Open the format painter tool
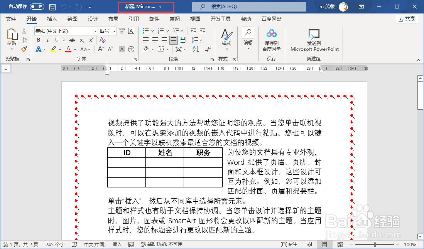 click(24, 49)
